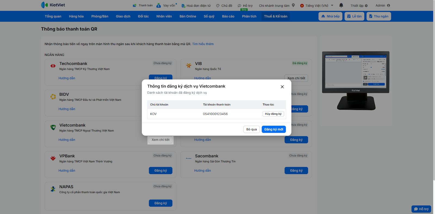Click Vietcombank Xem chi tiết button

(x=160, y=140)
